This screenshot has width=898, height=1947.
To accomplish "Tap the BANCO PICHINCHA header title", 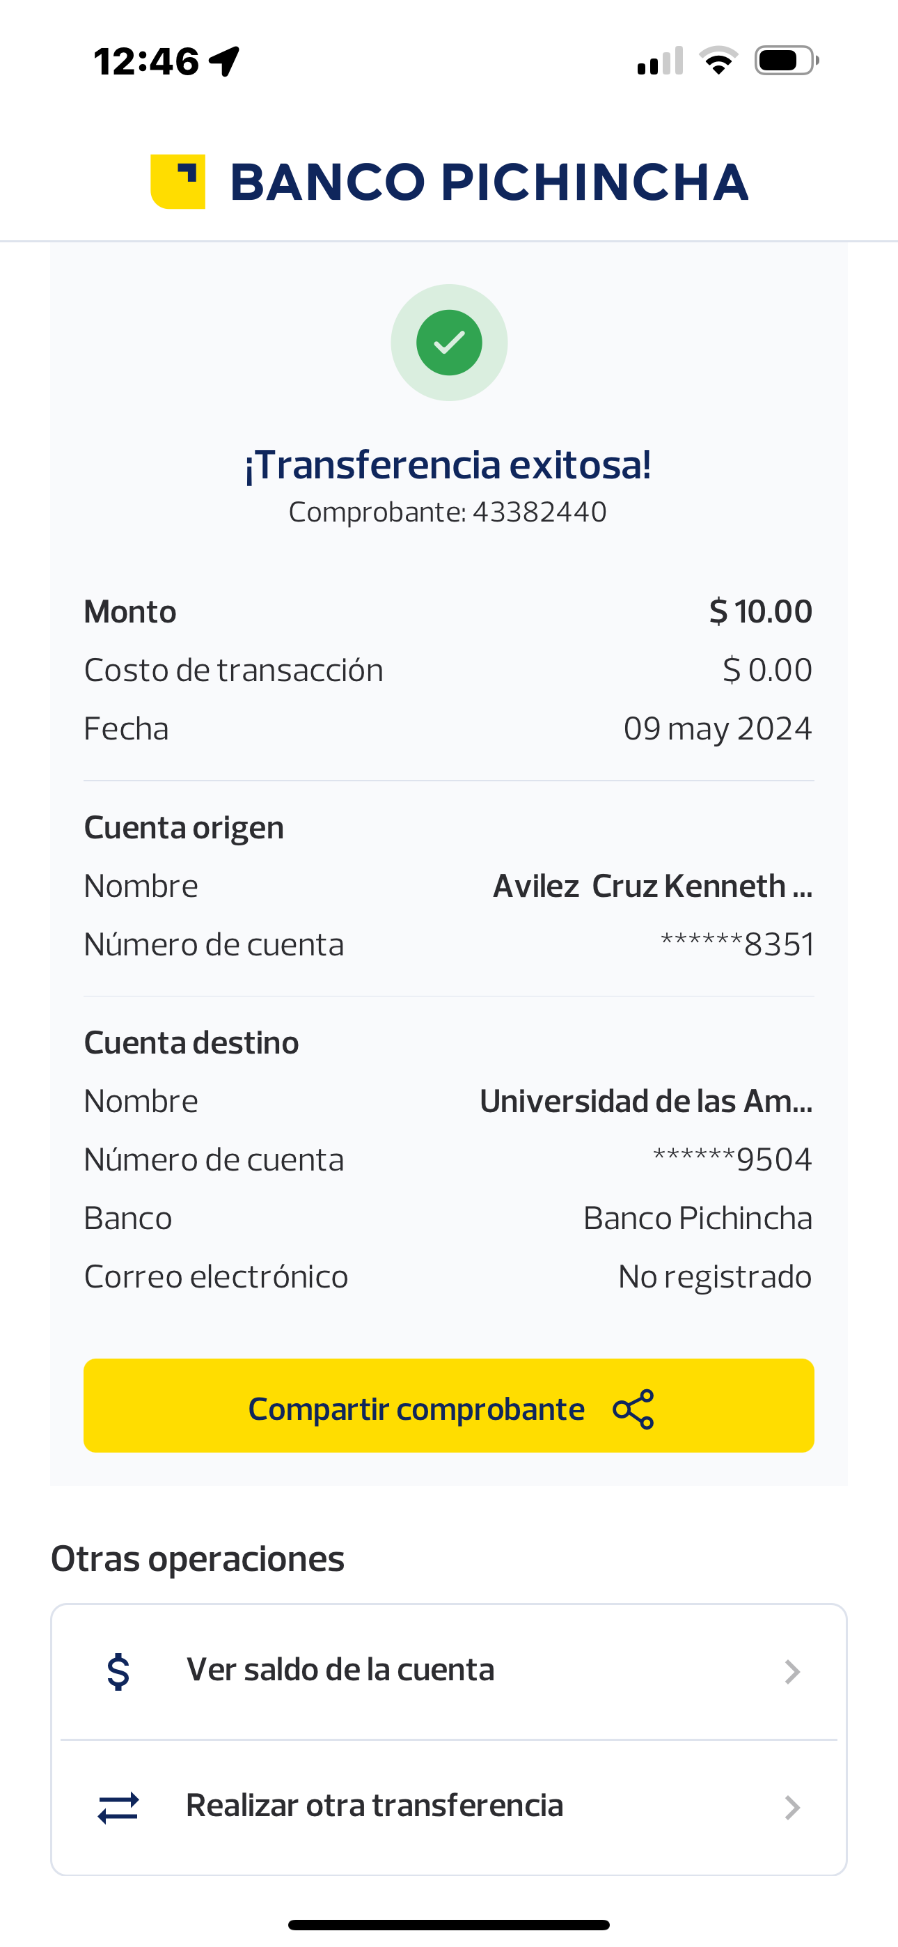I will pyautogui.click(x=488, y=182).
